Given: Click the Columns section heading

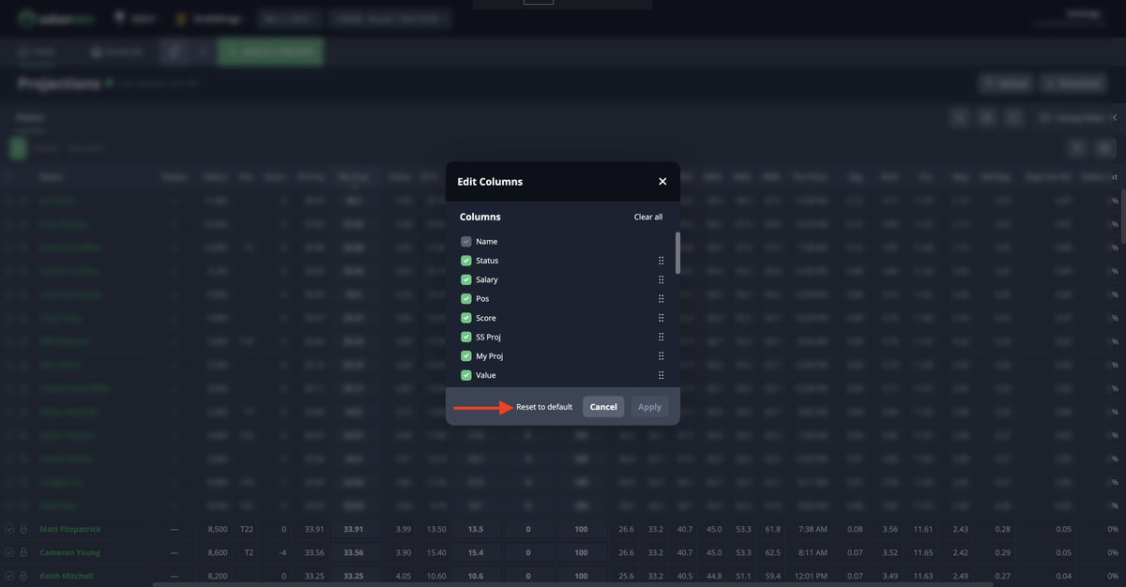Looking at the screenshot, I should pyautogui.click(x=479, y=217).
